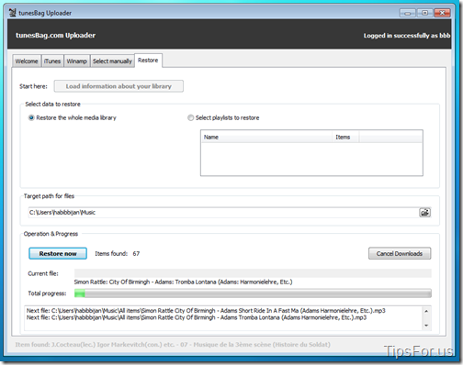Choose Select playlists to restore option
This screenshot has width=463, height=365.
point(223,117)
